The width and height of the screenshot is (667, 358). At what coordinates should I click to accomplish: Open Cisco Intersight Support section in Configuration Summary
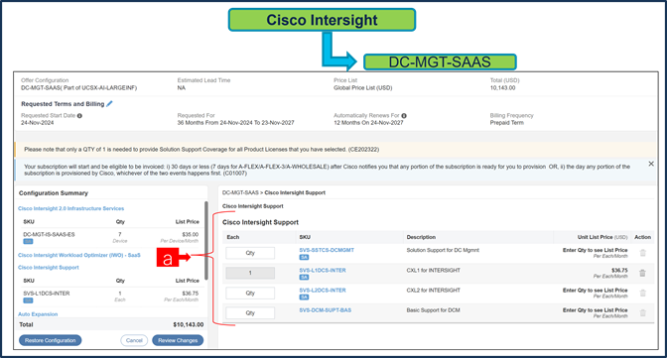click(49, 268)
